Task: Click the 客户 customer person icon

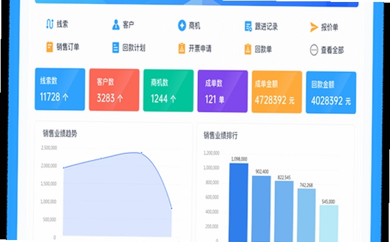Action: pyautogui.click(x=115, y=25)
